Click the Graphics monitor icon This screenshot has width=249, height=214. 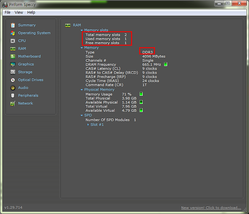pos(13,64)
